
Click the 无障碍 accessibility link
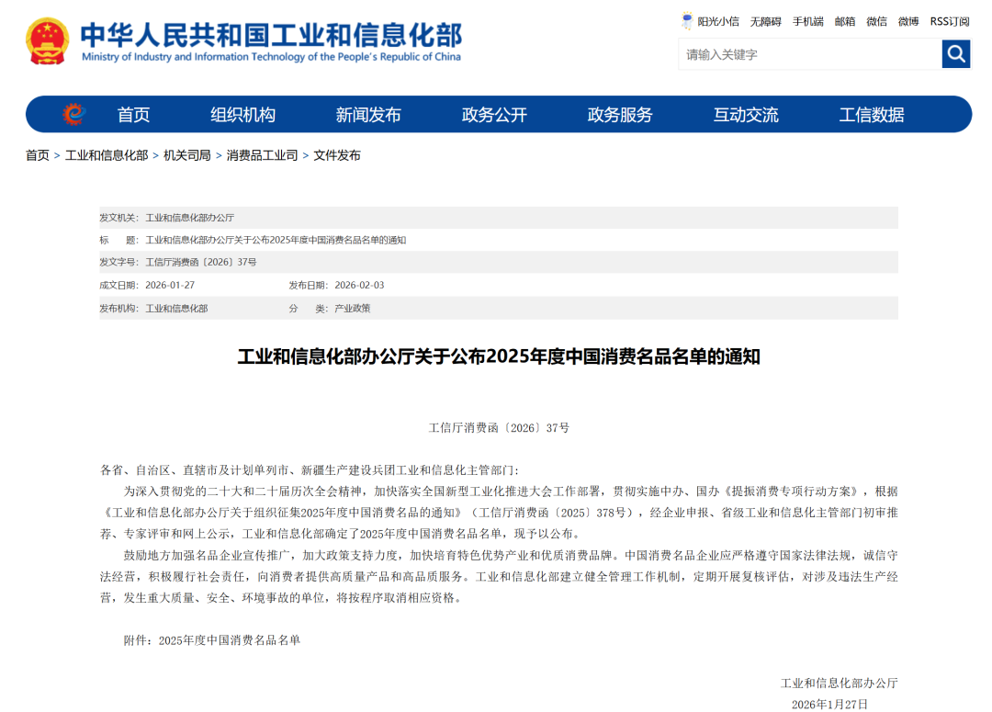(x=763, y=20)
